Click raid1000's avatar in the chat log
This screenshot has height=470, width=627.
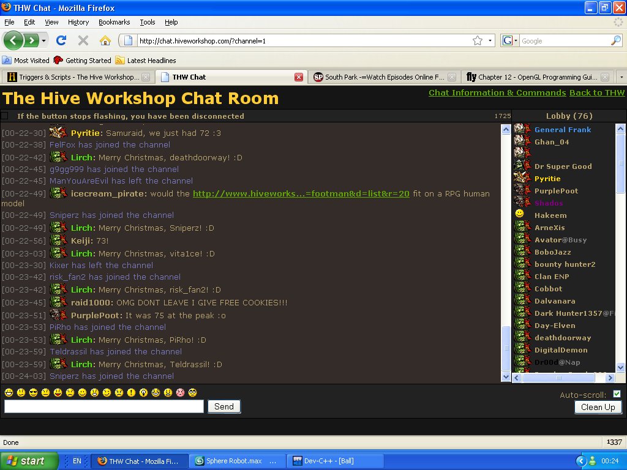coord(58,302)
